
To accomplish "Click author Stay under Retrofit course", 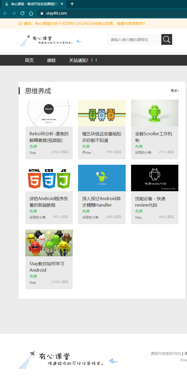I will pos(33,153).
